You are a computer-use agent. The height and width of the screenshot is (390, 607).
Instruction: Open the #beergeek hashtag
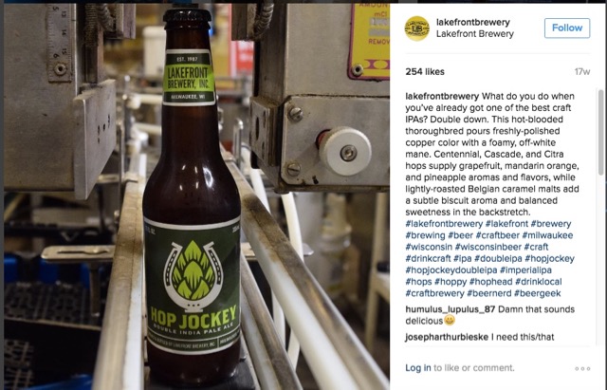click(x=538, y=293)
